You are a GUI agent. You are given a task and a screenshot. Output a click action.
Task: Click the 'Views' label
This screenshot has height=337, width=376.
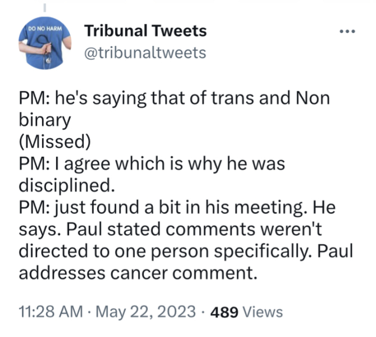(263, 312)
